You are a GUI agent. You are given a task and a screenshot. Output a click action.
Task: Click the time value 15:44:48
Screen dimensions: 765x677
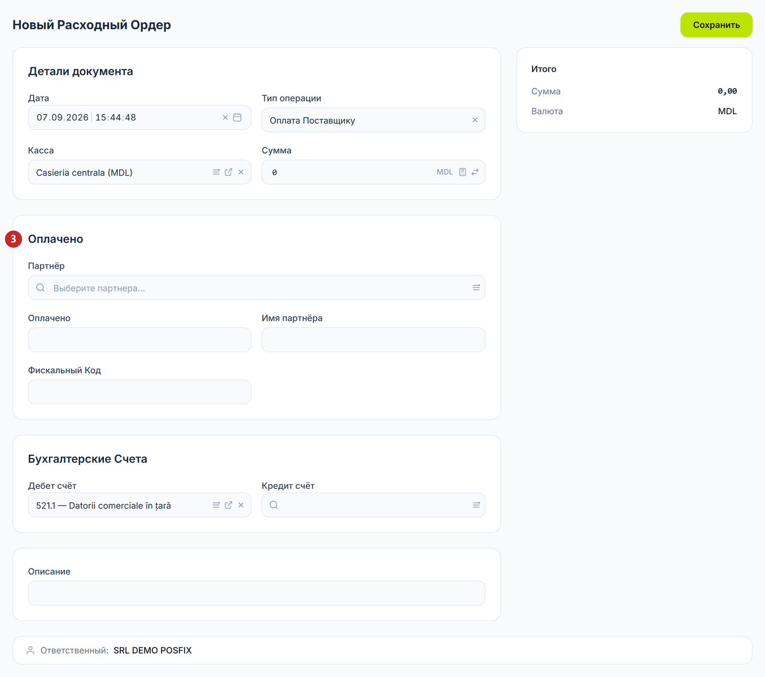[x=116, y=117]
